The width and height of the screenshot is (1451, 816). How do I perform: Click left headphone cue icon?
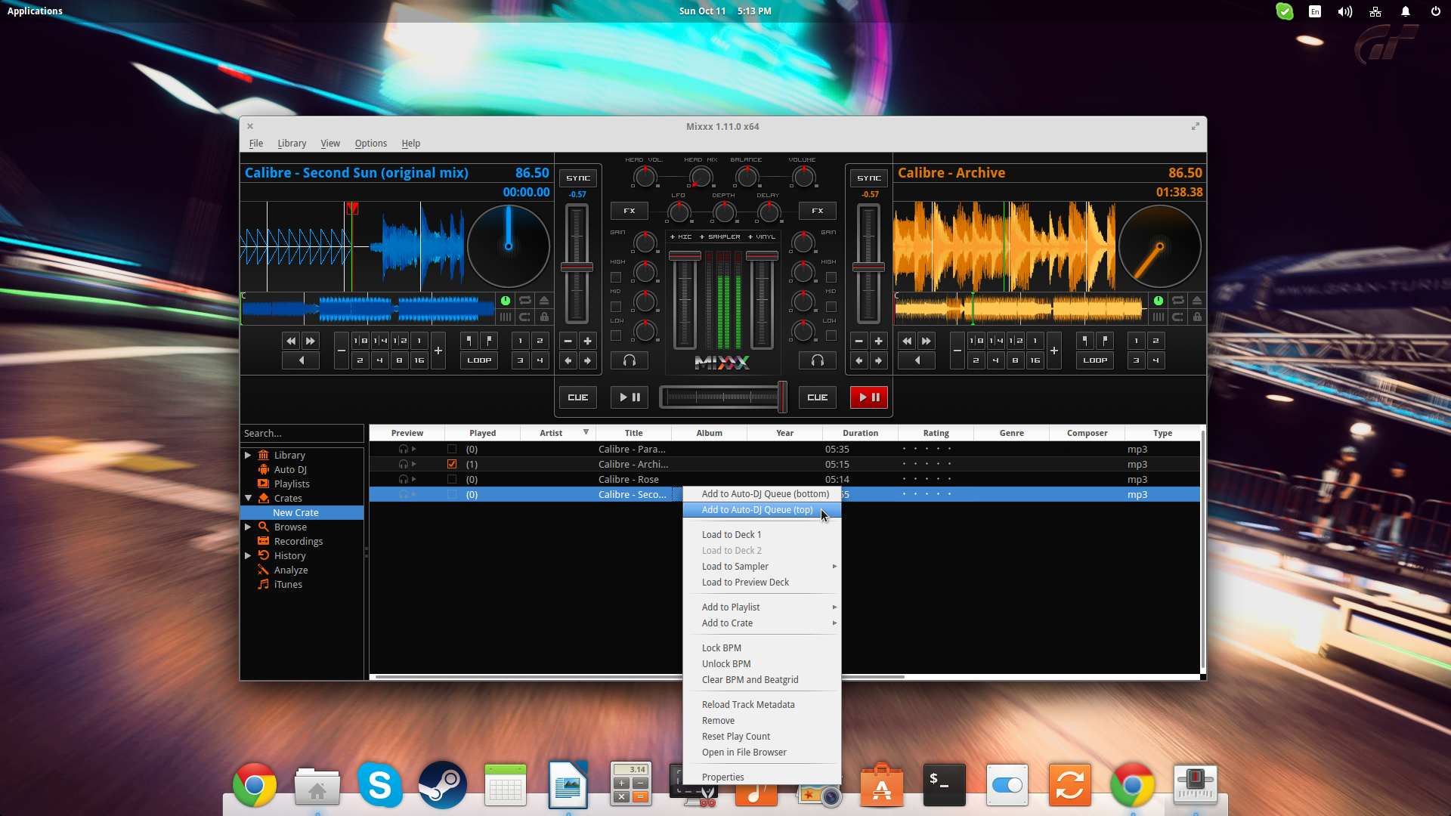tap(630, 360)
